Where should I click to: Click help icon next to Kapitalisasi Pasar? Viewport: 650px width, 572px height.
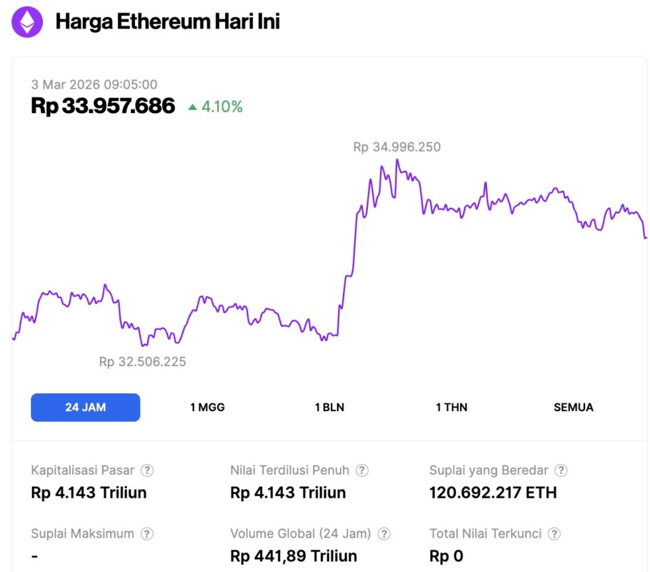147,470
